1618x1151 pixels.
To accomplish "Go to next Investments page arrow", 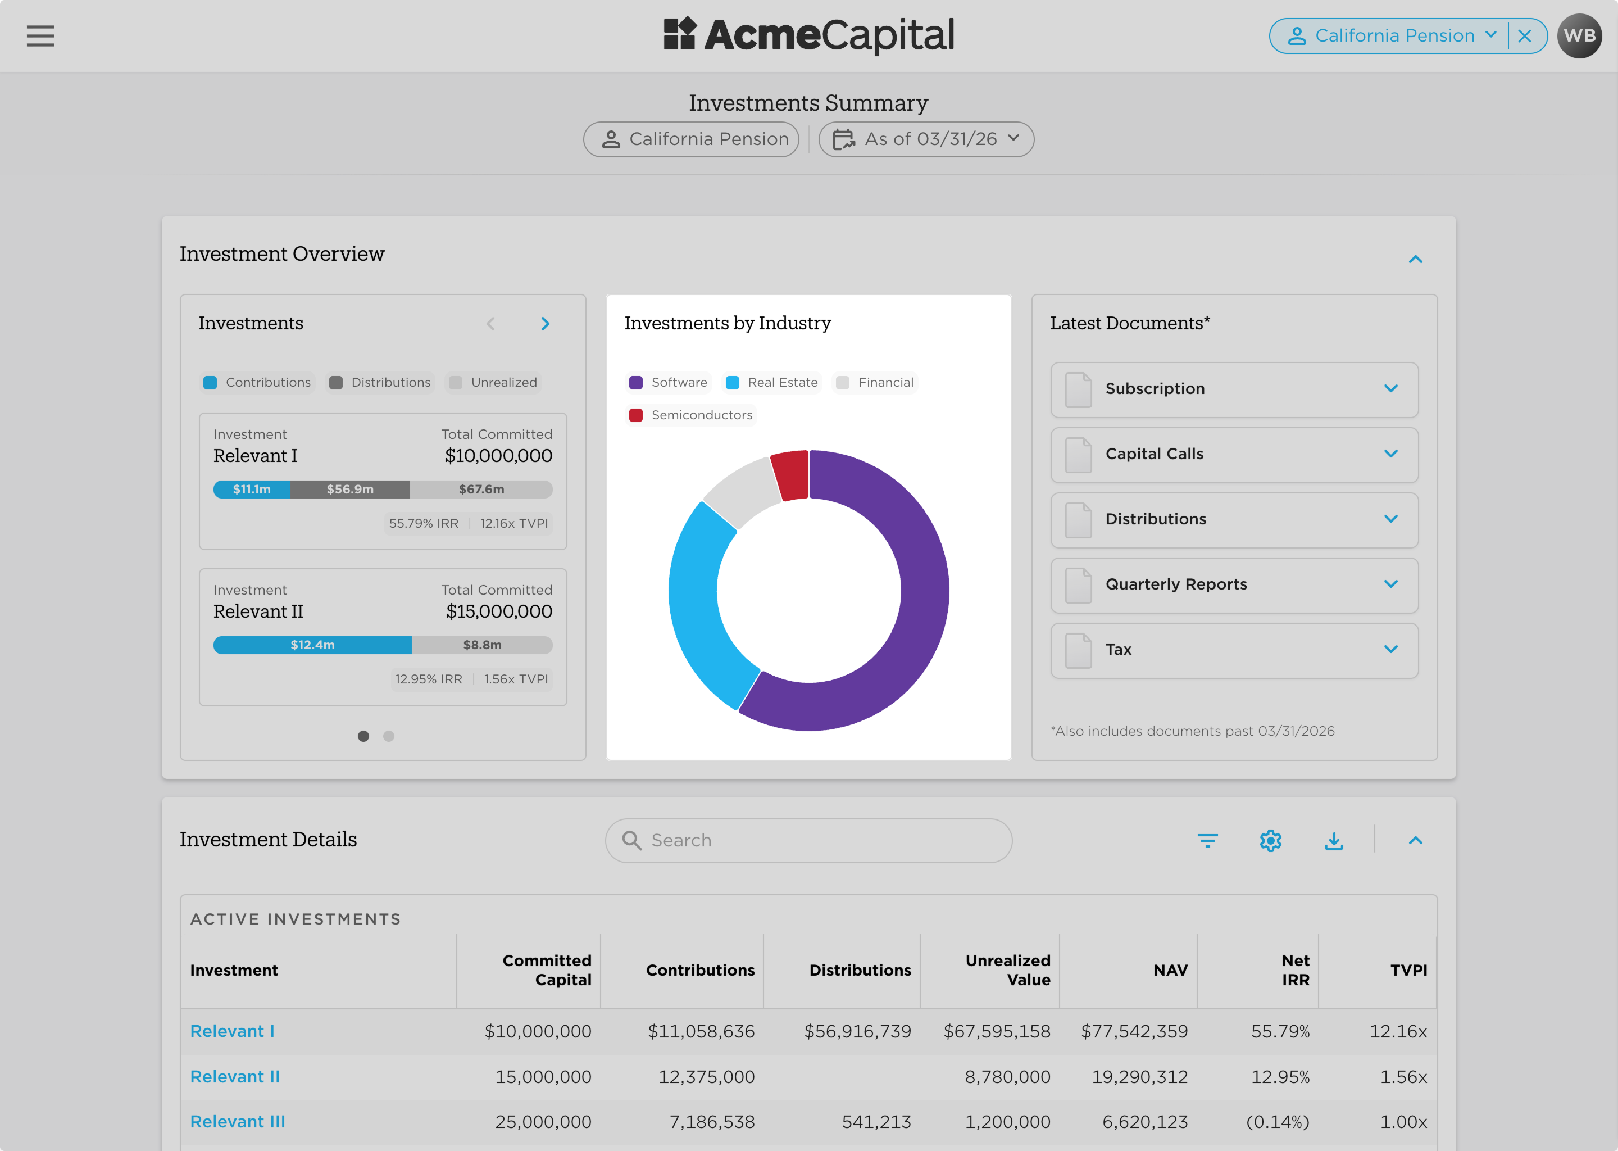I will click(x=545, y=323).
